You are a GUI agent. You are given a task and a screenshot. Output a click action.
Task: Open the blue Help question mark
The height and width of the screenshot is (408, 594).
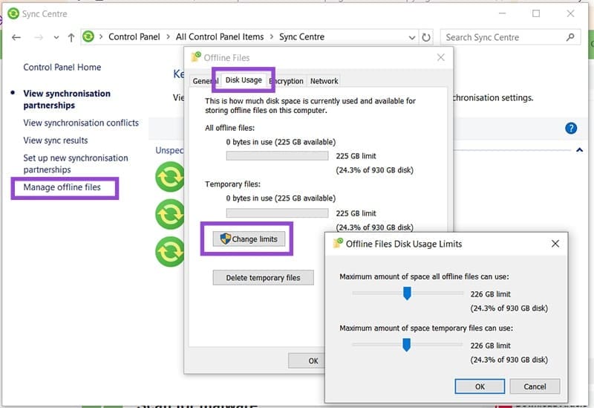click(571, 128)
